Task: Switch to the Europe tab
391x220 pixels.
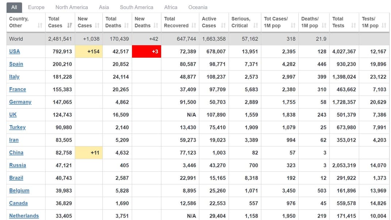Action: click(36, 7)
